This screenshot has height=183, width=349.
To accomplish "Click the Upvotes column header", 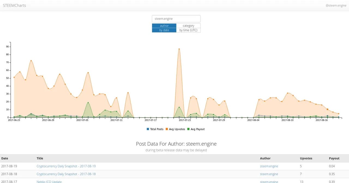I will point(306,158).
